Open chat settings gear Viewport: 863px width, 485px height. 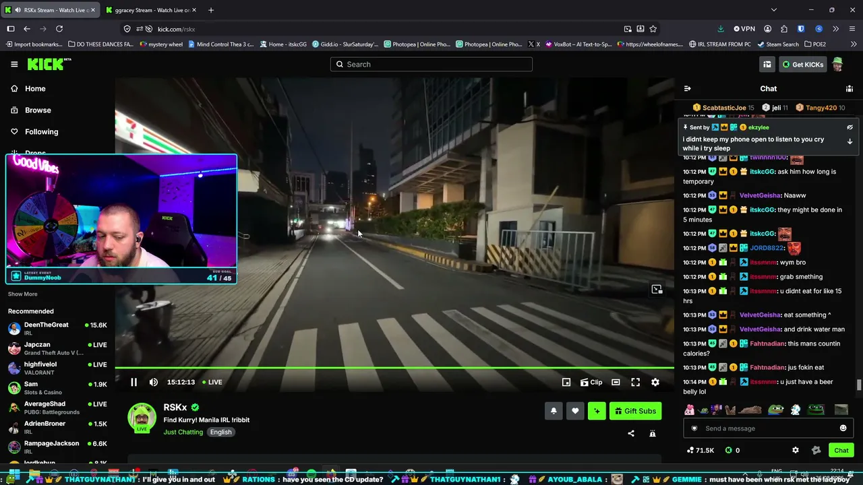click(x=796, y=450)
